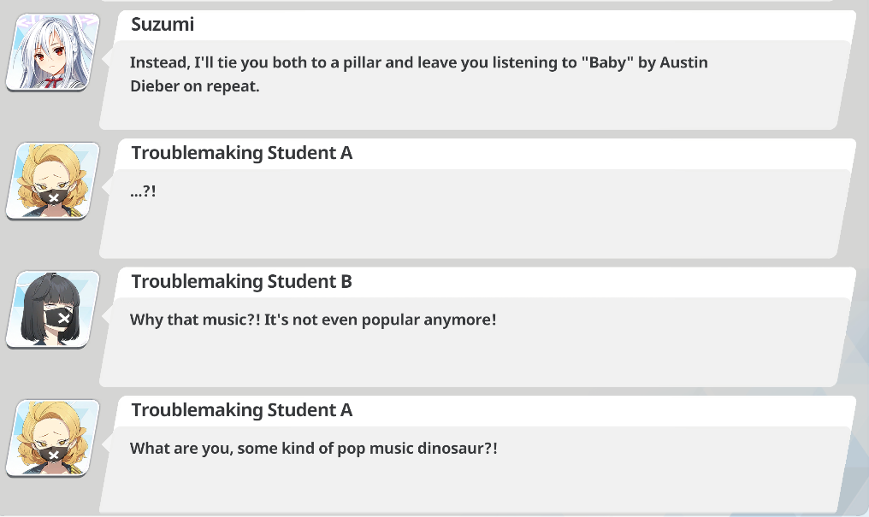Click the "Dieber on repeat." text line
869x517 pixels.
coord(194,86)
